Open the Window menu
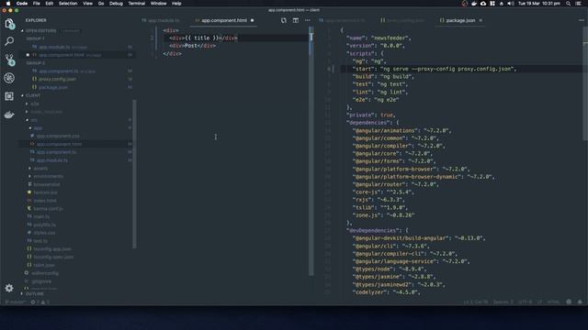This screenshot has height=330, width=588. coord(158,4)
